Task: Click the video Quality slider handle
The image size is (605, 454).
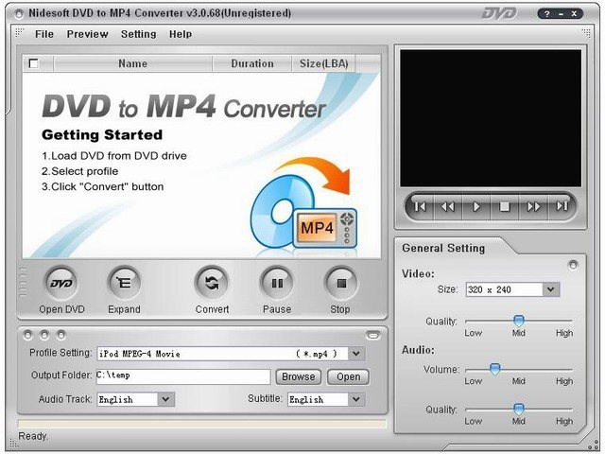Action: point(519,320)
